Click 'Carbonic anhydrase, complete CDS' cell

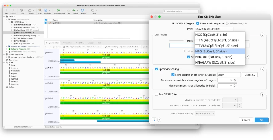pos(107,23)
